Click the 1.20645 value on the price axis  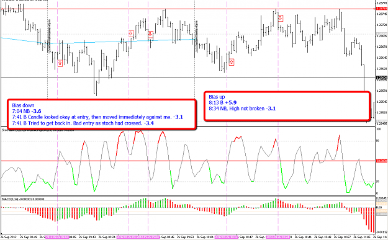[x=382, y=58]
